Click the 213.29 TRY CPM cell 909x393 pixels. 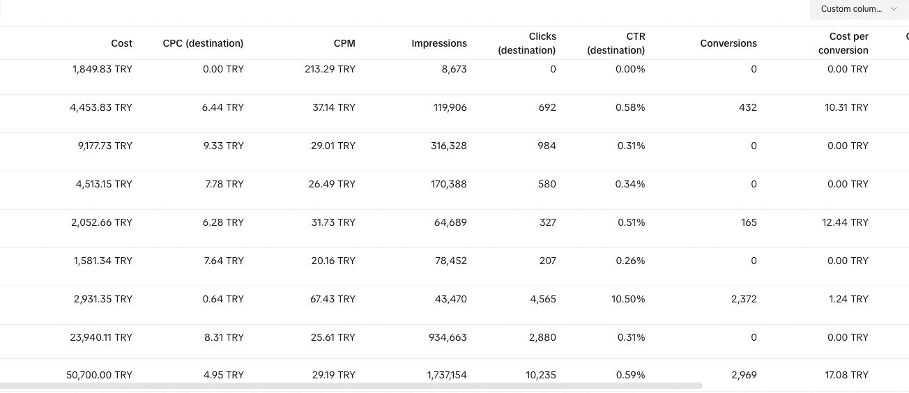(330, 69)
